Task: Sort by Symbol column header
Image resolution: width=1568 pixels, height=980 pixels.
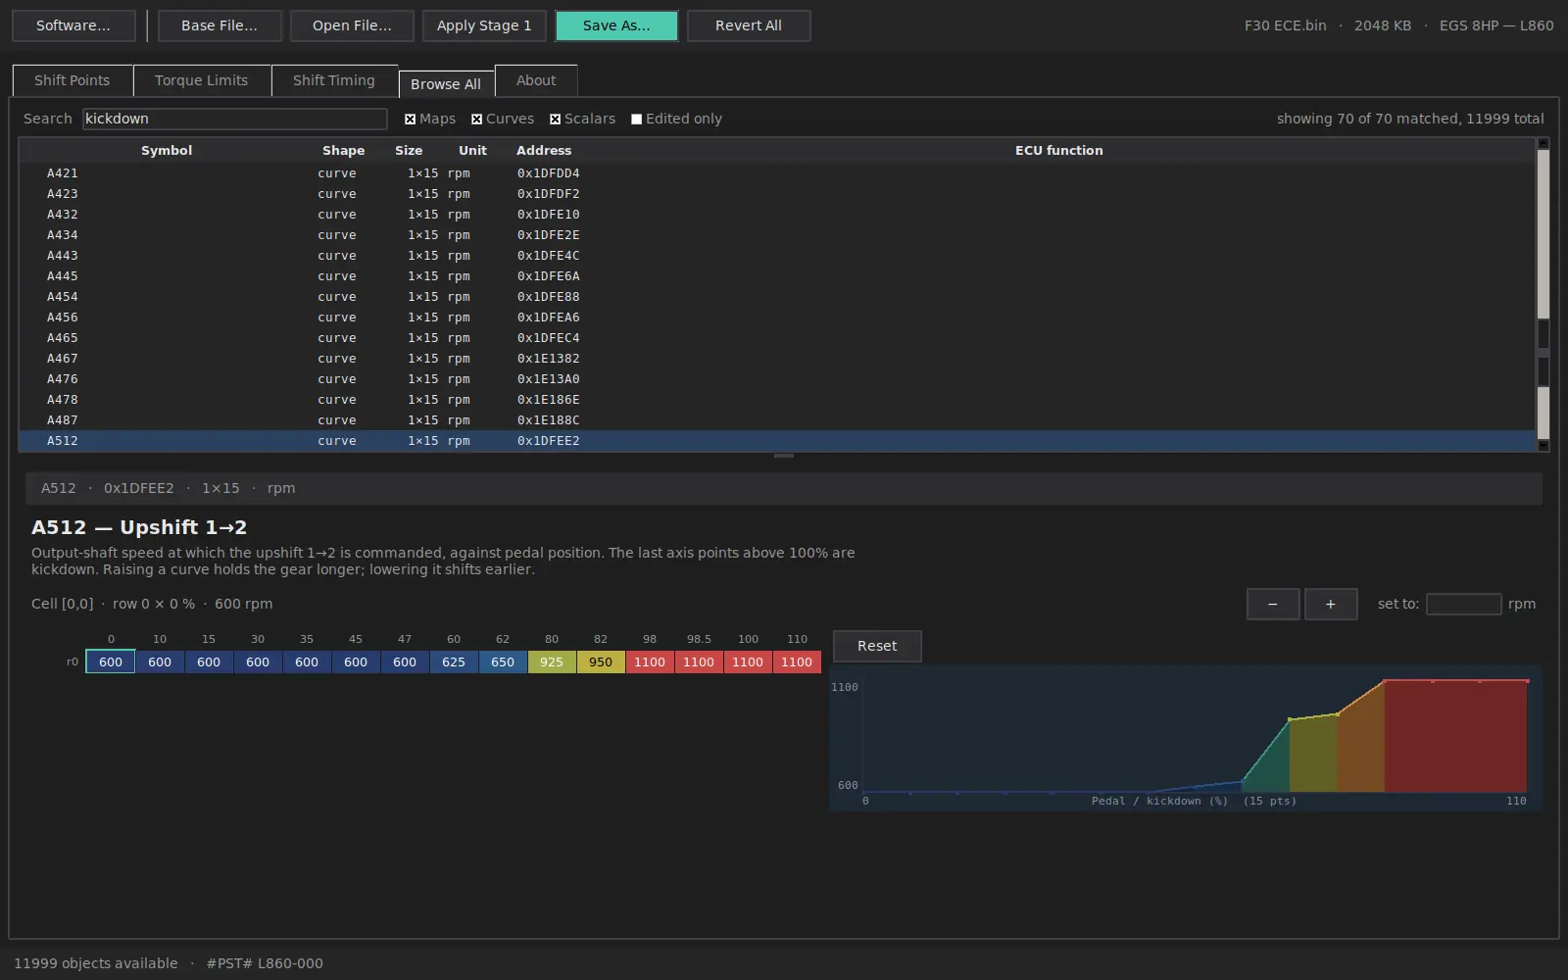Action: pos(167,150)
